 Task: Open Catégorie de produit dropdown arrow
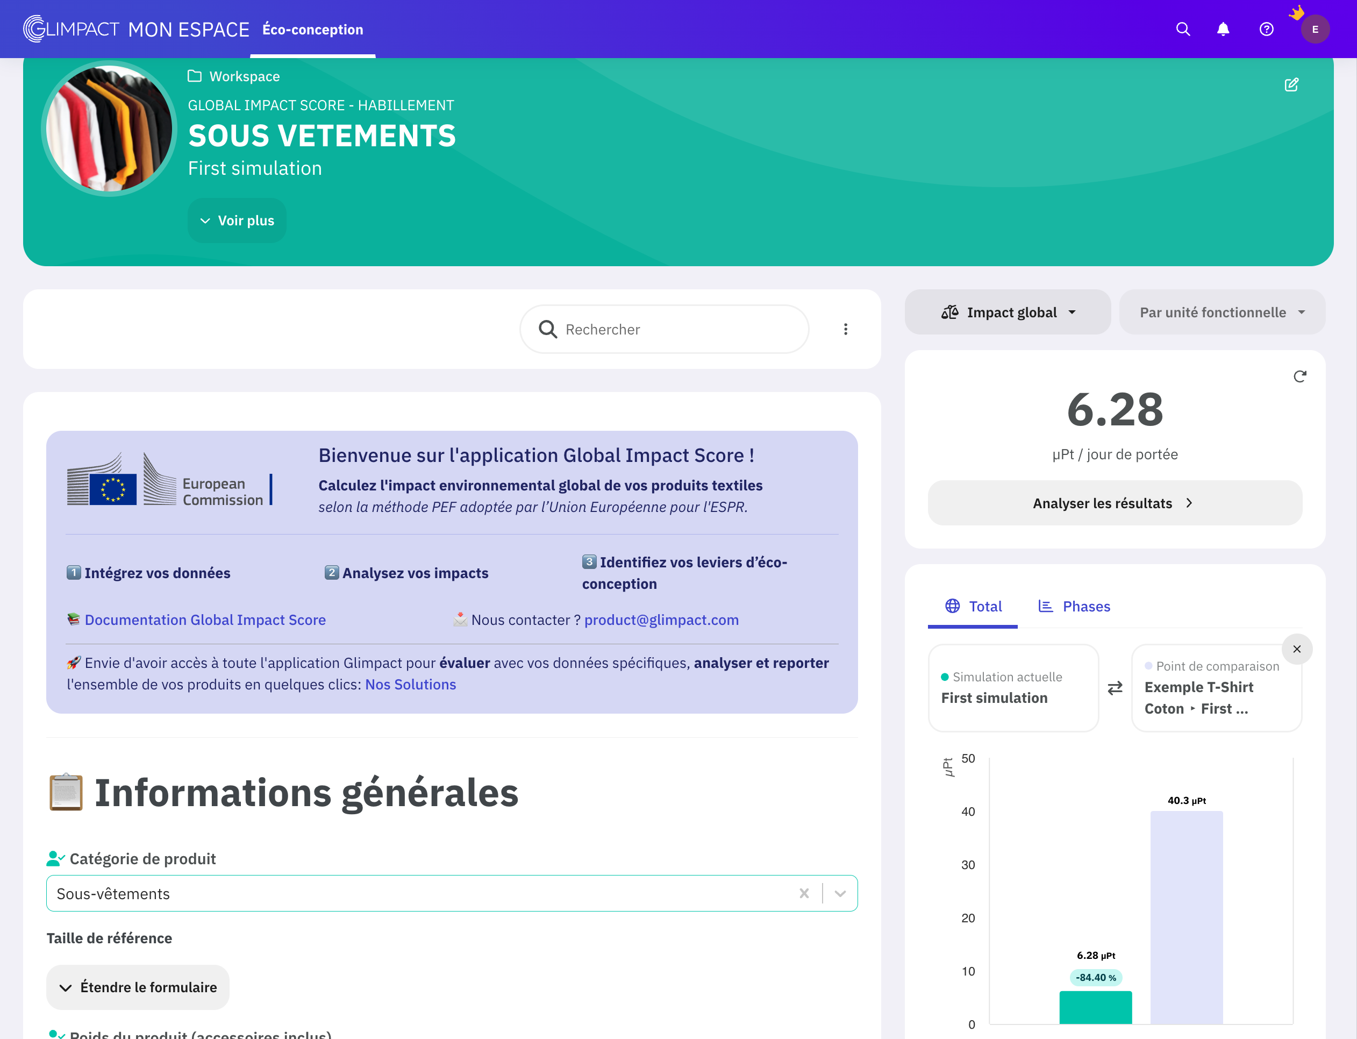click(840, 893)
